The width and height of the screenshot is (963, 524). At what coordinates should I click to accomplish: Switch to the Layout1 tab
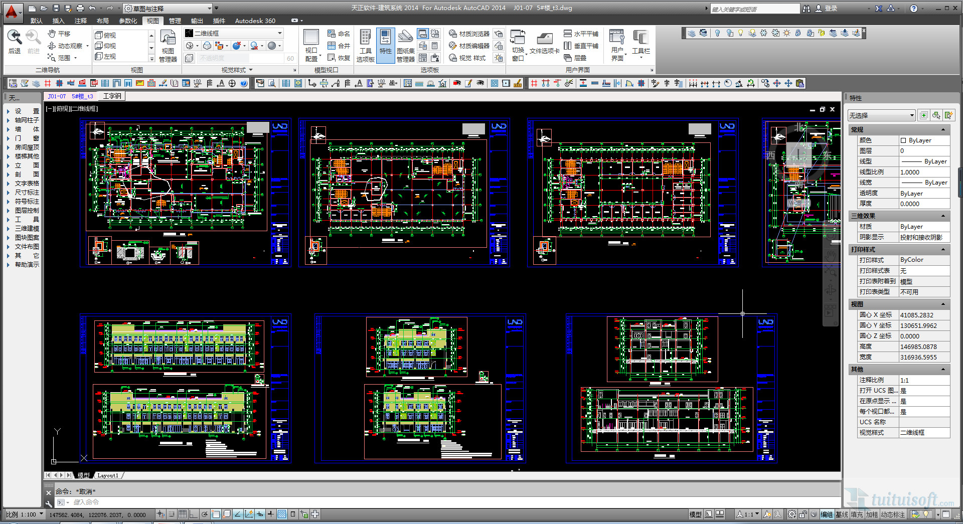(x=108, y=475)
